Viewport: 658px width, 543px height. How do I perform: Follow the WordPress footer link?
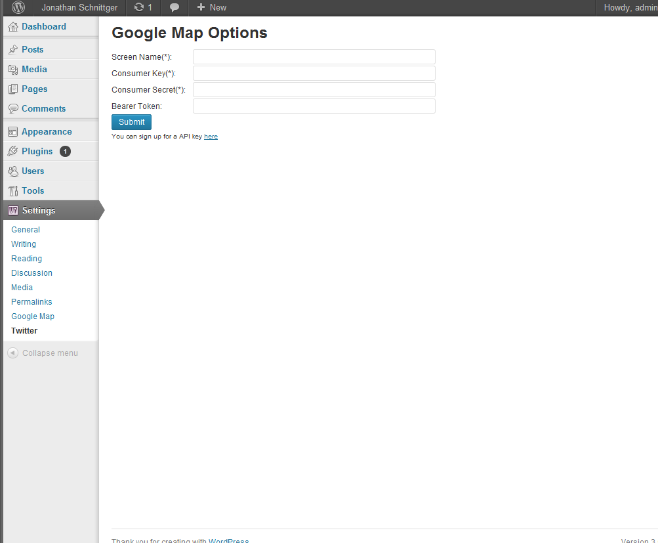(x=228, y=540)
